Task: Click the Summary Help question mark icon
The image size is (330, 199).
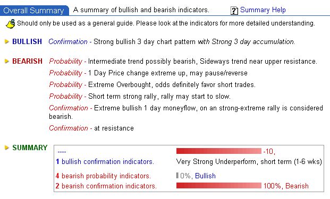Action: point(234,11)
